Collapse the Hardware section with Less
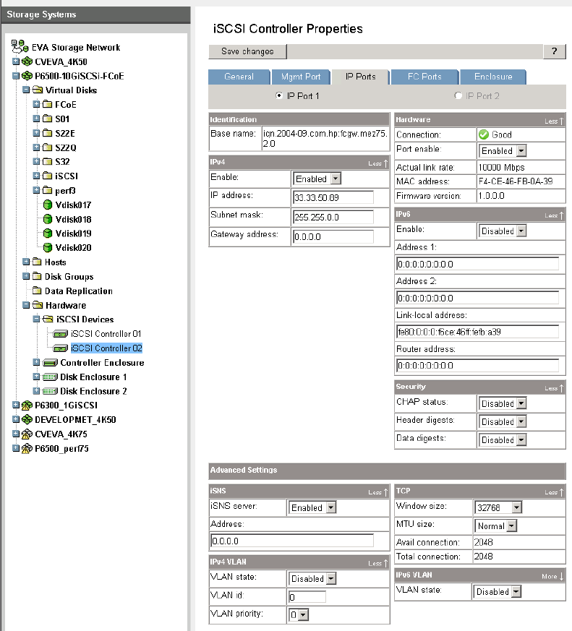The height and width of the screenshot is (631, 572). (555, 121)
